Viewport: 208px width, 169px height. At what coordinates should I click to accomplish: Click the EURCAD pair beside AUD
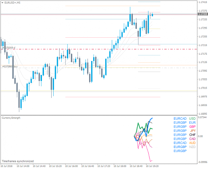click(180, 143)
